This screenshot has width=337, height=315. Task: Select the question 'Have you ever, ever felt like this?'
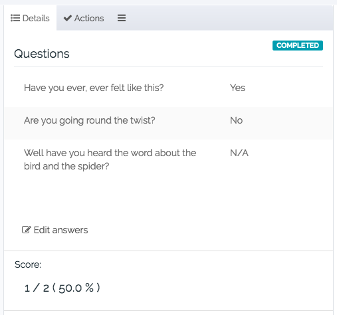pyautogui.click(x=94, y=88)
